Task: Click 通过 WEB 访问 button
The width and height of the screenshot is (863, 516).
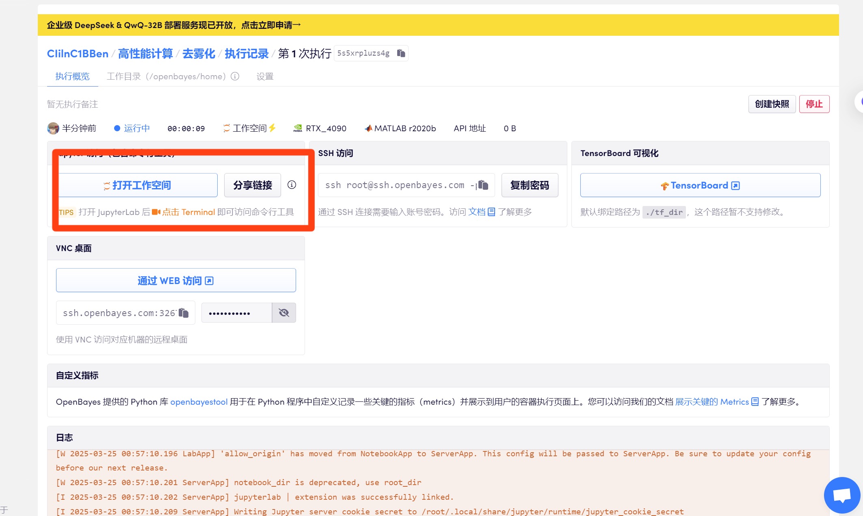Action: 175,280
